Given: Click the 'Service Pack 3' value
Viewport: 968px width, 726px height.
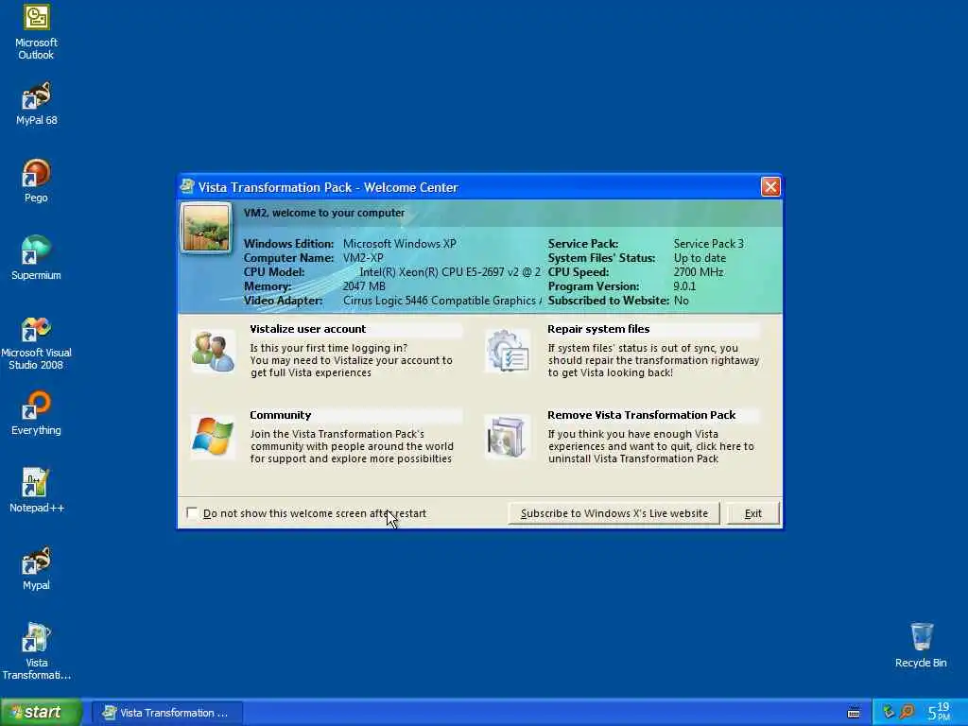Looking at the screenshot, I should (709, 244).
